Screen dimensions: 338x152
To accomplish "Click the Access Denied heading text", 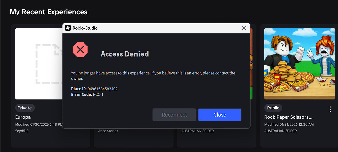I will point(125,54).
